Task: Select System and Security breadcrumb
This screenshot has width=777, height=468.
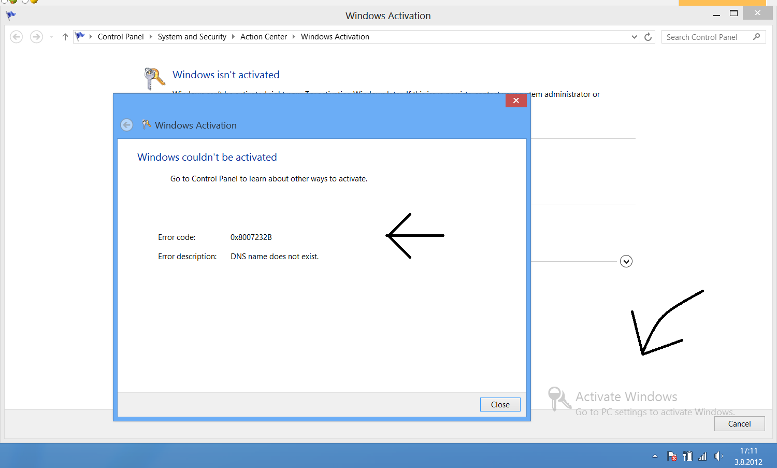Action: pyautogui.click(x=192, y=37)
